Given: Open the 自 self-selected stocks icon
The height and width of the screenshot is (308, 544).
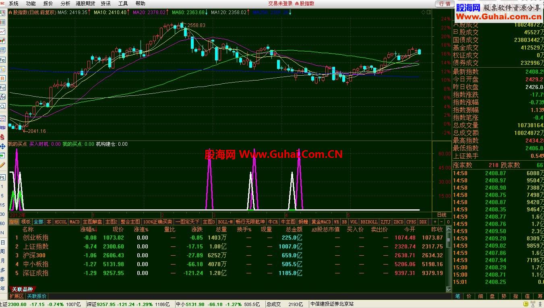Looking at the screenshot, I should (x=3, y=78).
